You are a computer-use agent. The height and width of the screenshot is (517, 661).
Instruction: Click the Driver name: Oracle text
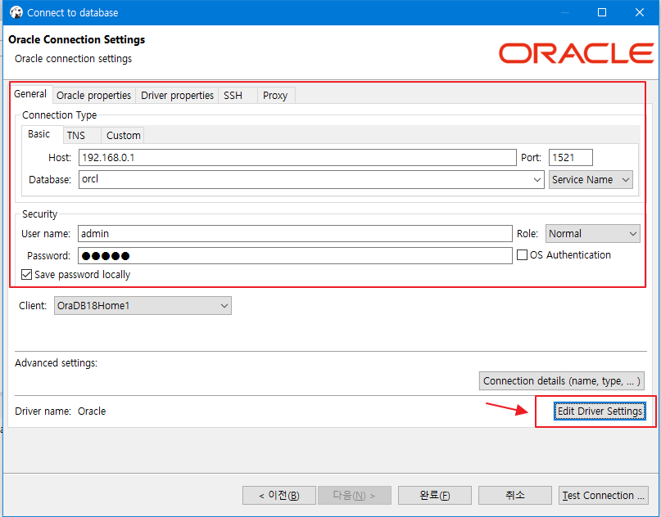pyautogui.click(x=61, y=411)
